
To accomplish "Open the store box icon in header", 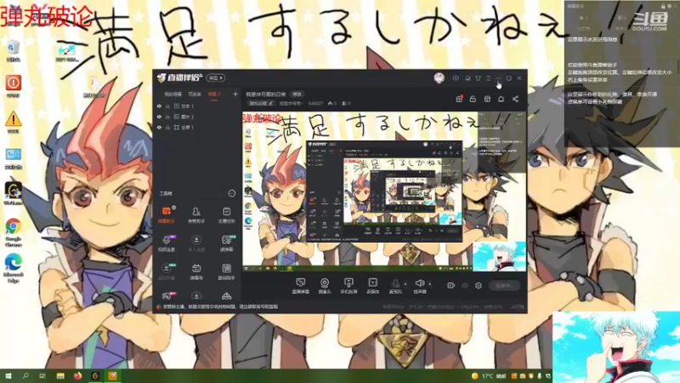I will (x=487, y=99).
